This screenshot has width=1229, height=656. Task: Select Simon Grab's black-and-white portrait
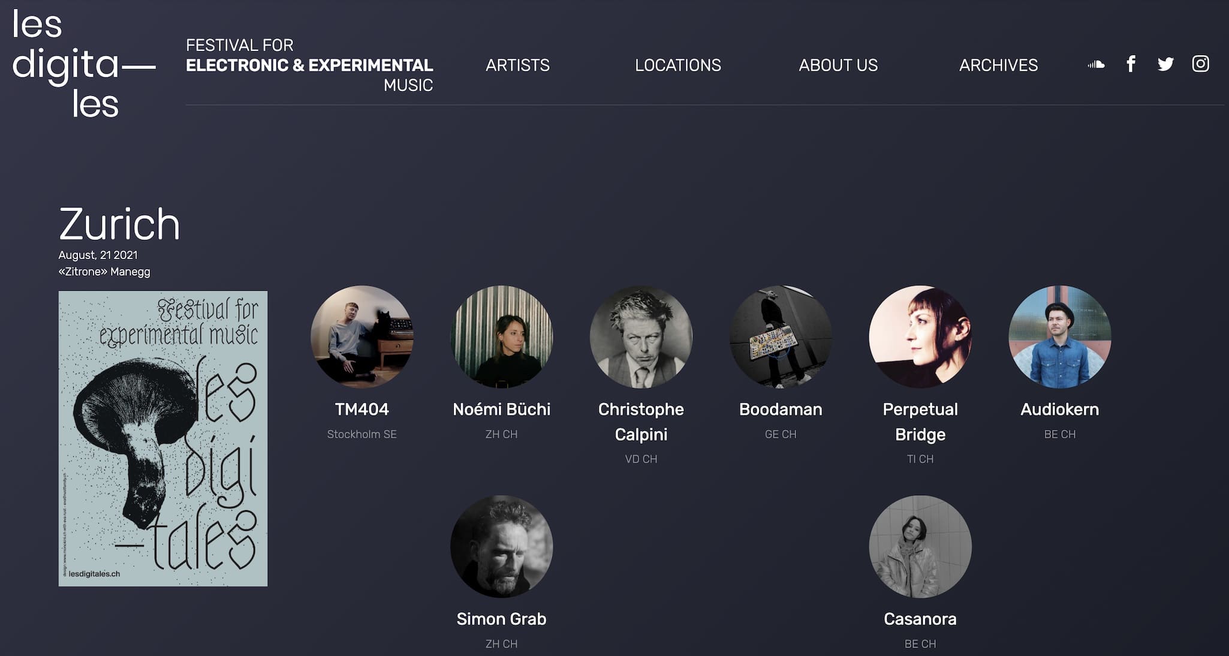[x=502, y=546]
